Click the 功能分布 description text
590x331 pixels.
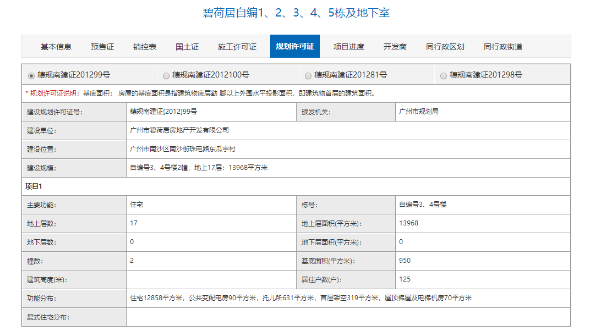(x=301, y=298)
